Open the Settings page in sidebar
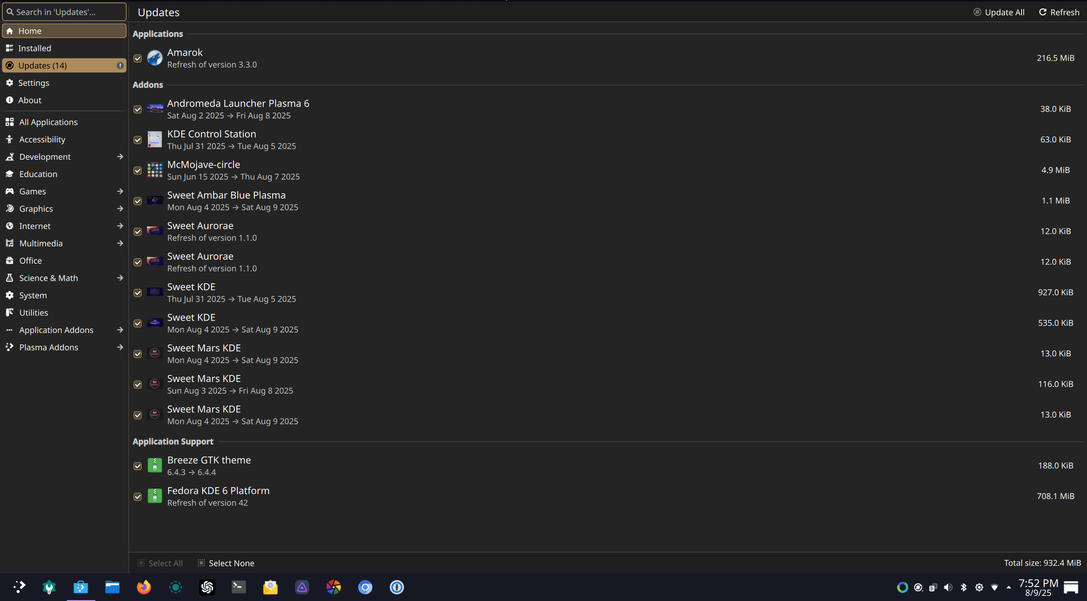The width and height of the screenshot is (1087, 601). coord(34,83)
